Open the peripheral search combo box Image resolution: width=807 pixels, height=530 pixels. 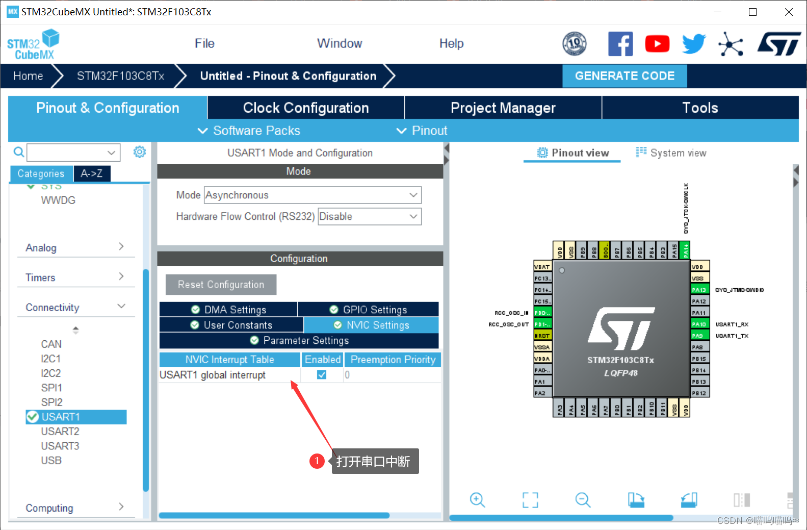click(73, 152)
